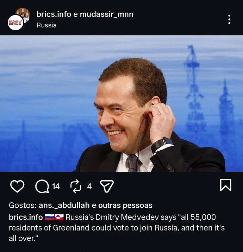
Task: Open the ans._abdullah profile in likes
Action: [x=62, y=206]
